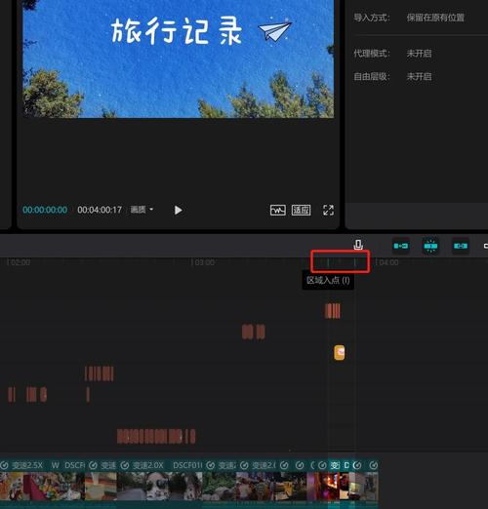This screenshot has height=509, width=488.
Task: Click 代理模式 未开启 value
Action: [419, 54]
